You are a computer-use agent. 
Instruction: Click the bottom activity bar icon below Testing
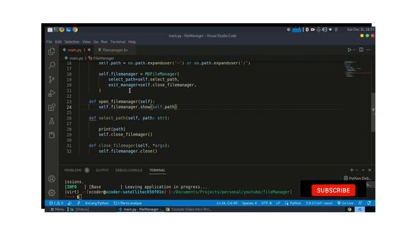click(x=52, y=135)
